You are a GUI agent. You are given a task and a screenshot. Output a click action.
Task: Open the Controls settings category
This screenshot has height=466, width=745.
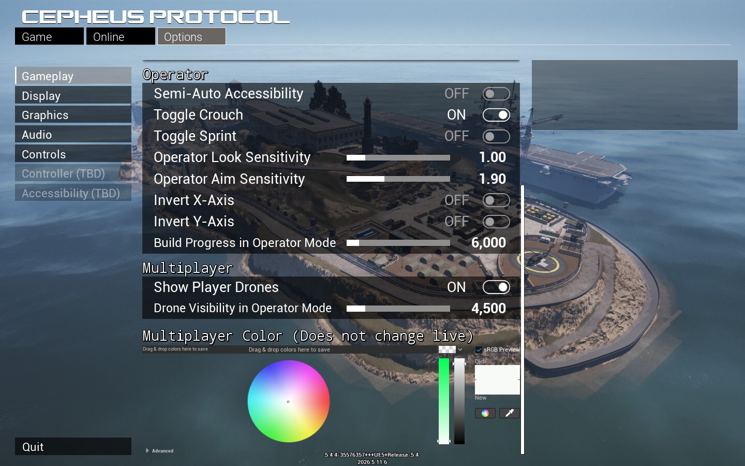click(73, 154)
